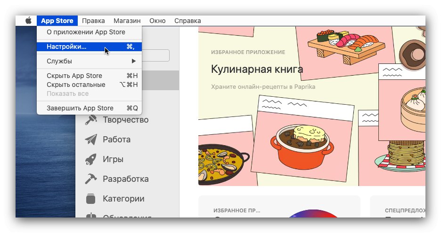Open the ИЗБРАННОЕ ПР… card below banner

(x=279, y=207)
